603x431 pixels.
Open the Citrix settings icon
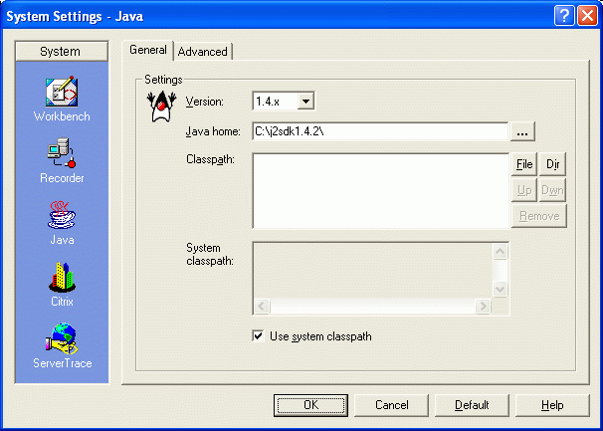pyautogui.click(x=62, y=277)
